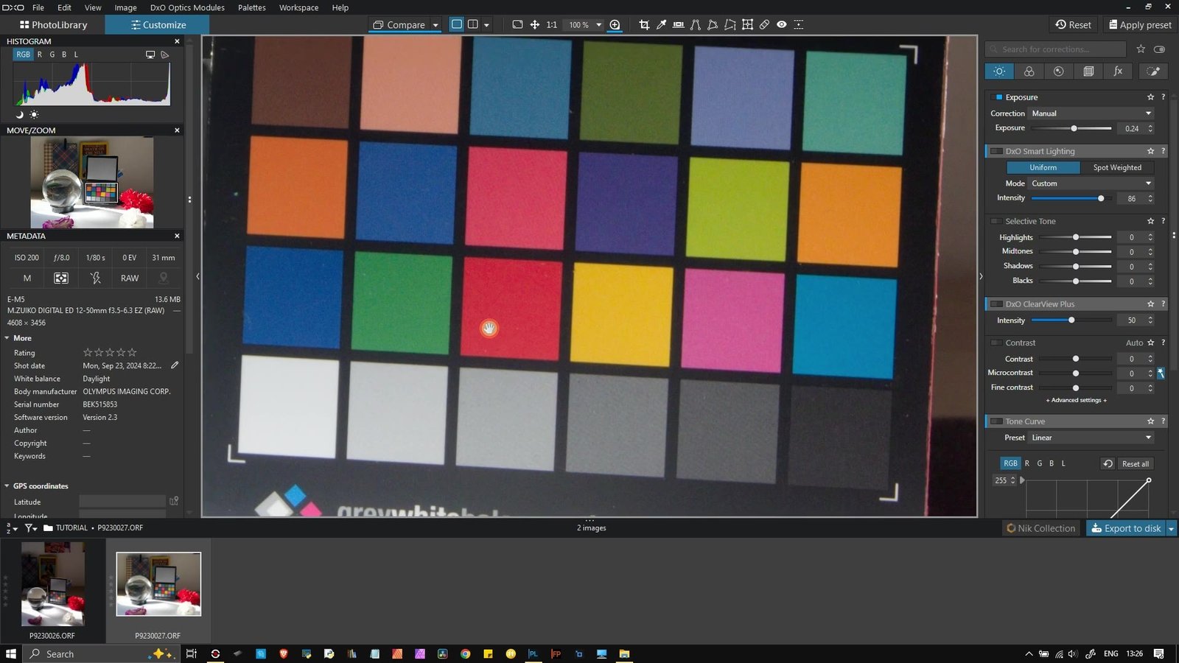Click the Apply preset button

point(1139,24)
